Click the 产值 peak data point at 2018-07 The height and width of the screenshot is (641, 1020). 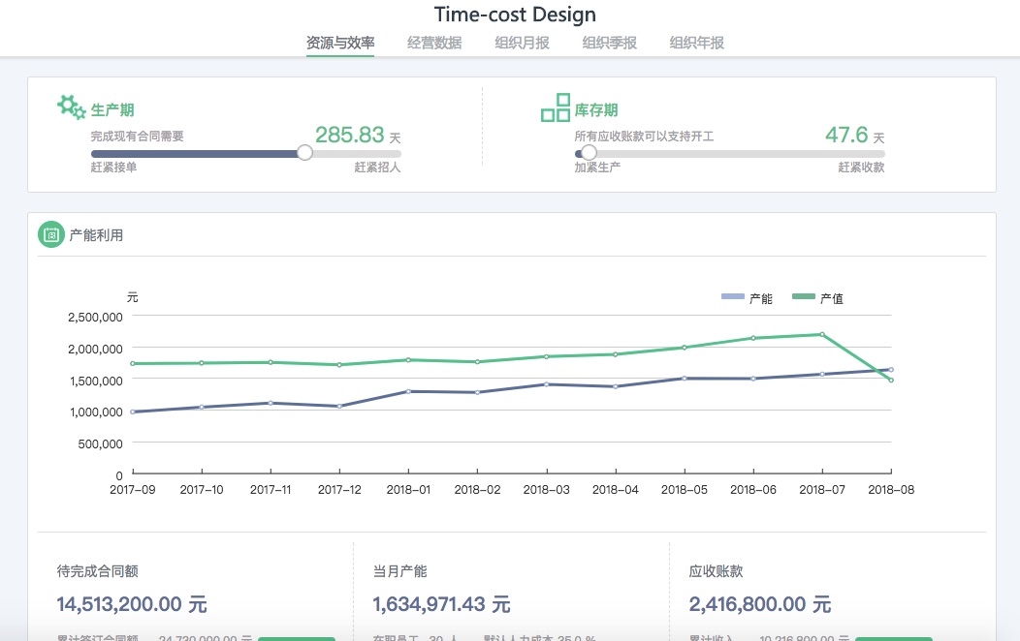click(822, 334)
